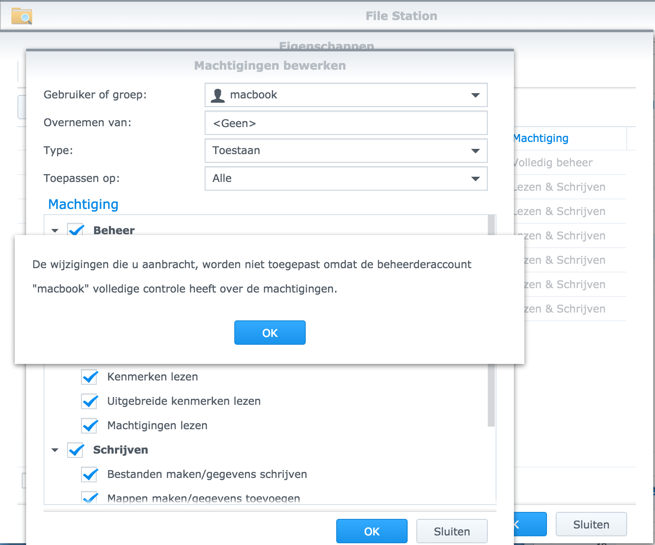Image resolution: width=655 pixels, height=545 pixels.
Task: Click the Overnemen van field
Action: [346, 123]
